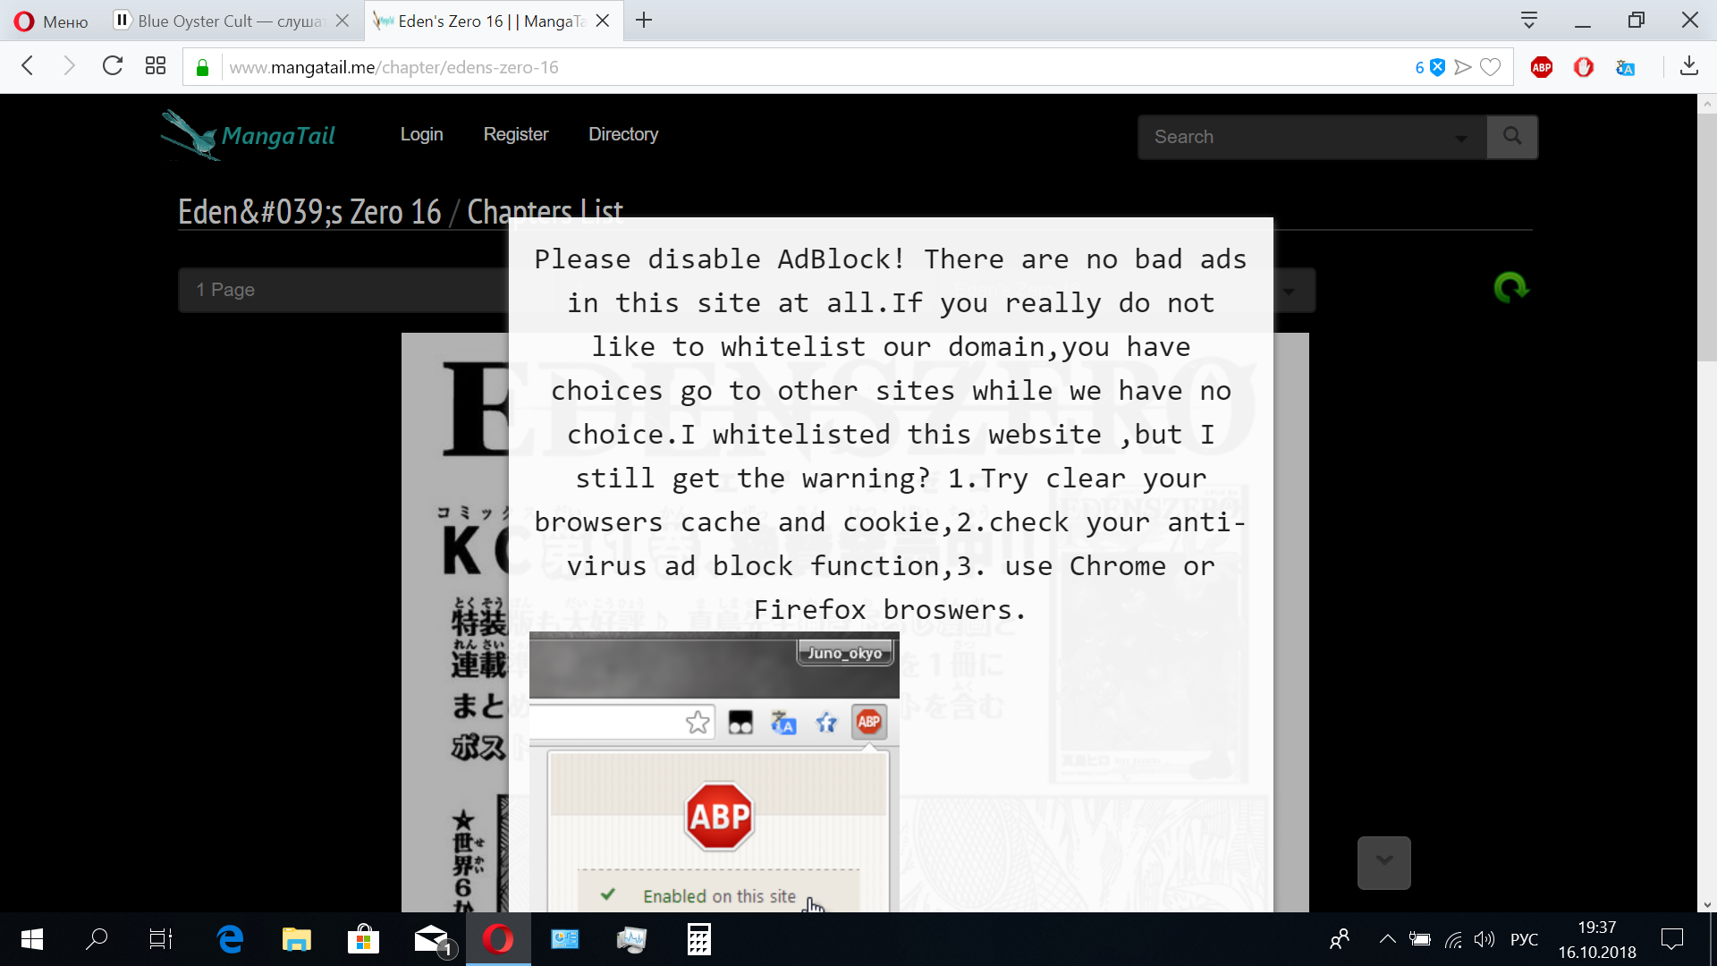
Task: Send page to My Flow
Action: click(1463, 67)
